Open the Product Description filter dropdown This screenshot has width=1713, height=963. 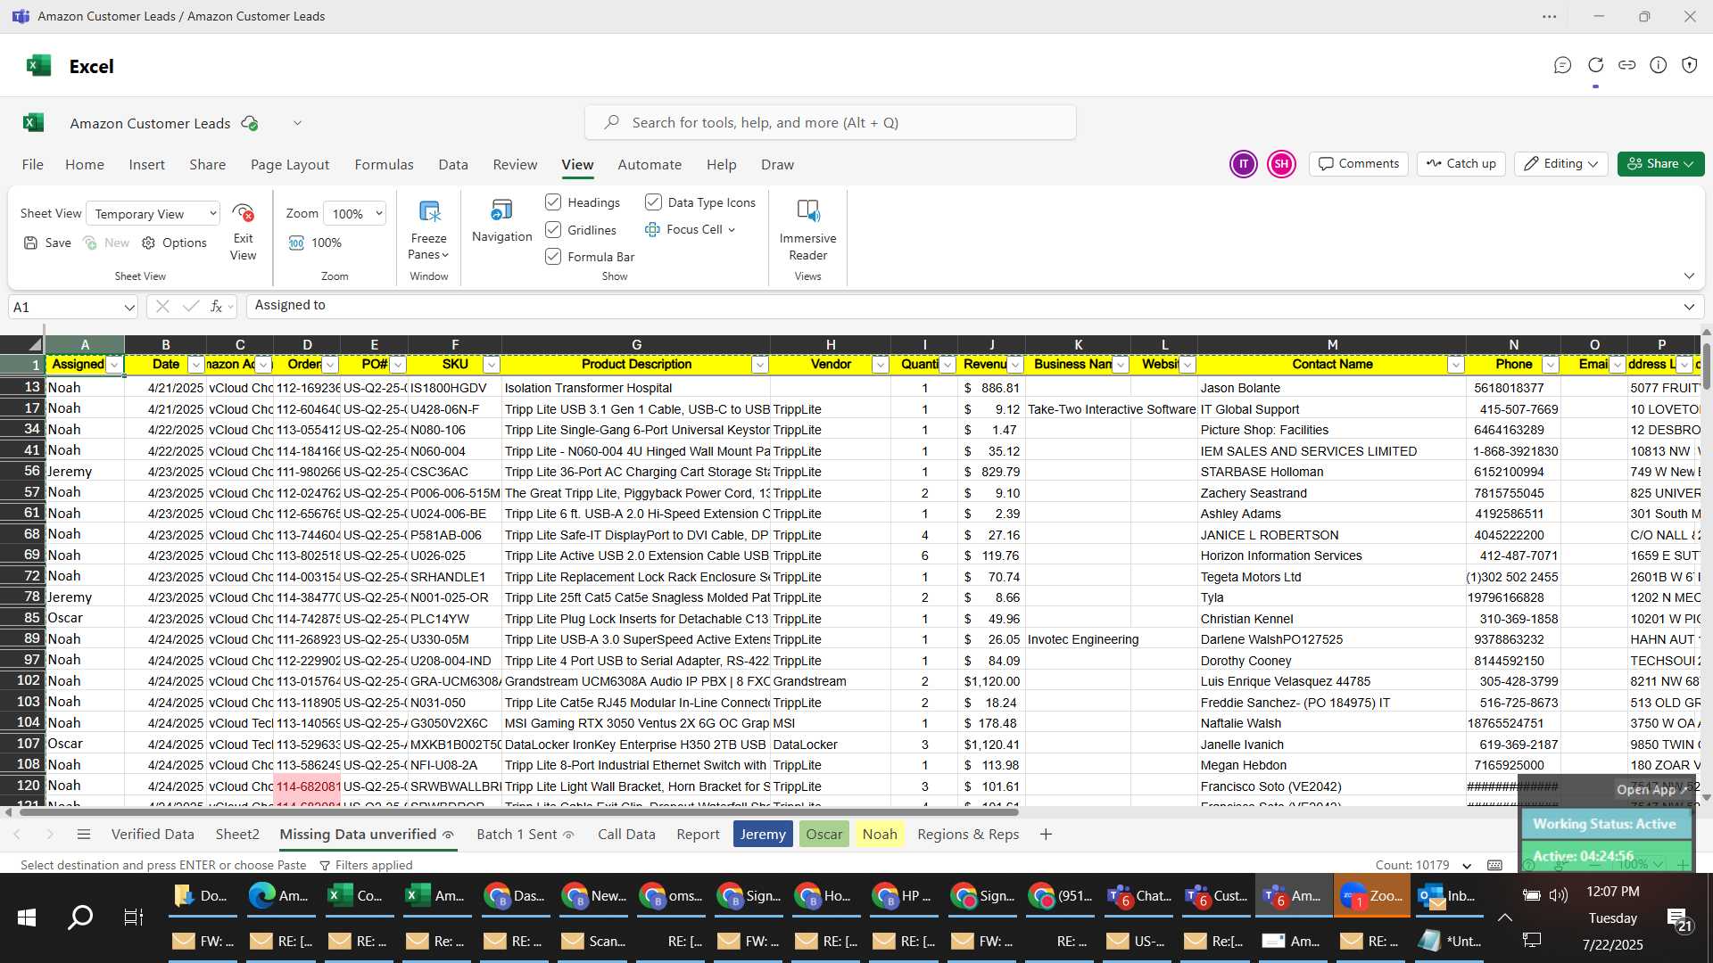(x=759, y=365)
